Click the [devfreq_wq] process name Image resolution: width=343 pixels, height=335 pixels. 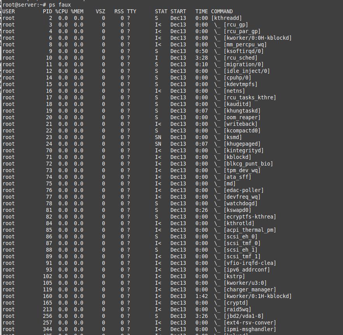(242, 197)
